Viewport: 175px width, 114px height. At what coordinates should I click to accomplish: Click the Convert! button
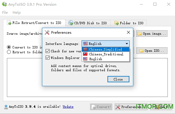click(x=101, y=107)
